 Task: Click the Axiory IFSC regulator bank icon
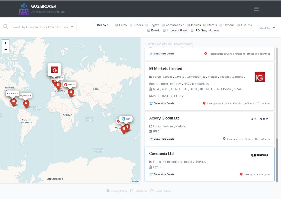151,131
